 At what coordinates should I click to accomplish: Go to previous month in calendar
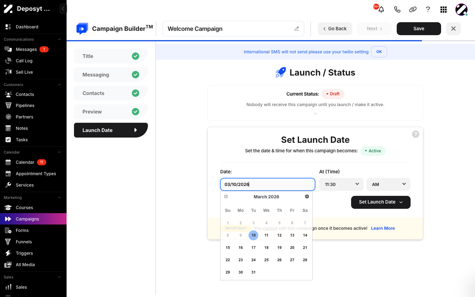(226, 196)
